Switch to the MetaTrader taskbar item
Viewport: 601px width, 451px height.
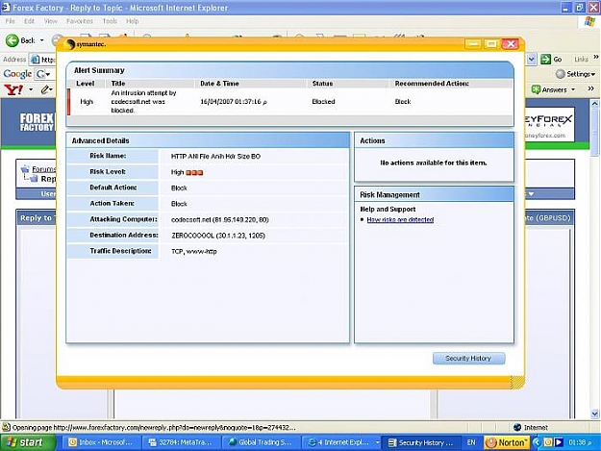pos(181,442)
